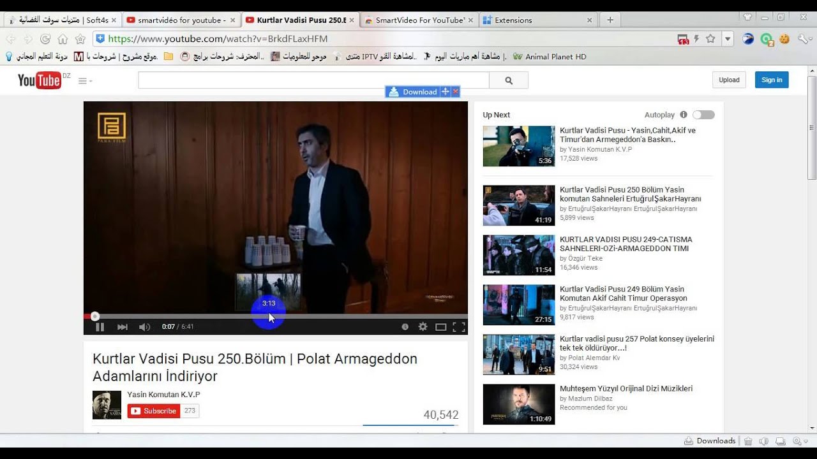Enter fullscreen mode on the video
This screenshot has width=817, height=459.
click(459, 327)
